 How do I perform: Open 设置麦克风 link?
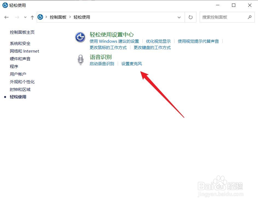click(132, 64)
